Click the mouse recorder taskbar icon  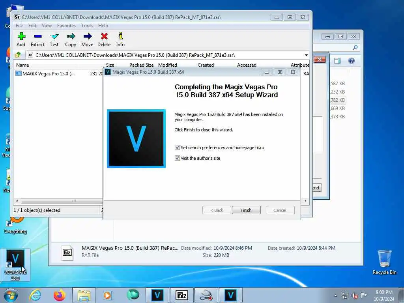[x=206, y=295]
